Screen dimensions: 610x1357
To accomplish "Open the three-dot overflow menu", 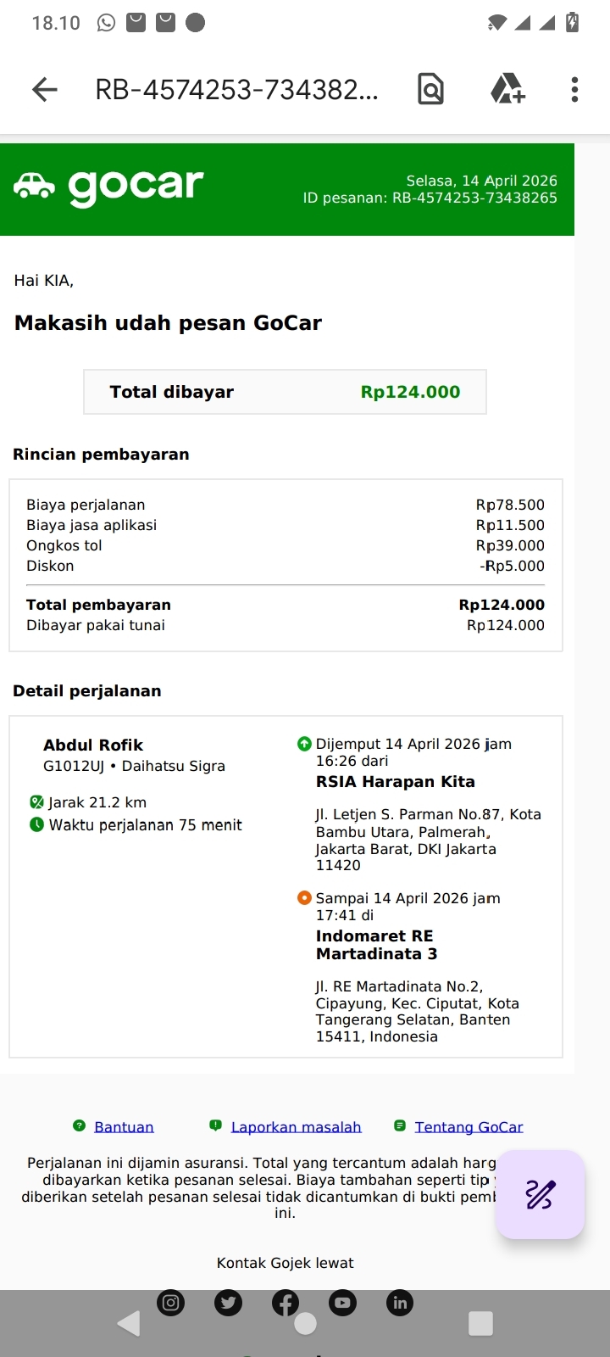I will pyautogui.click(x=574, y=89).
